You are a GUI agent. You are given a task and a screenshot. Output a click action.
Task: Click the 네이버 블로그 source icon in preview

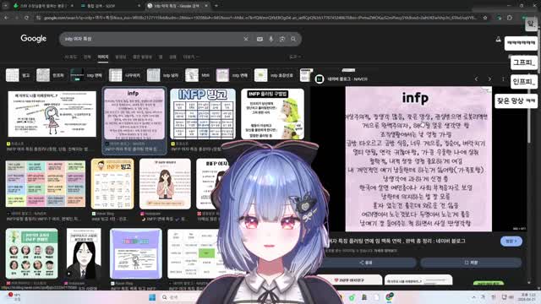[x=320, y=79]
